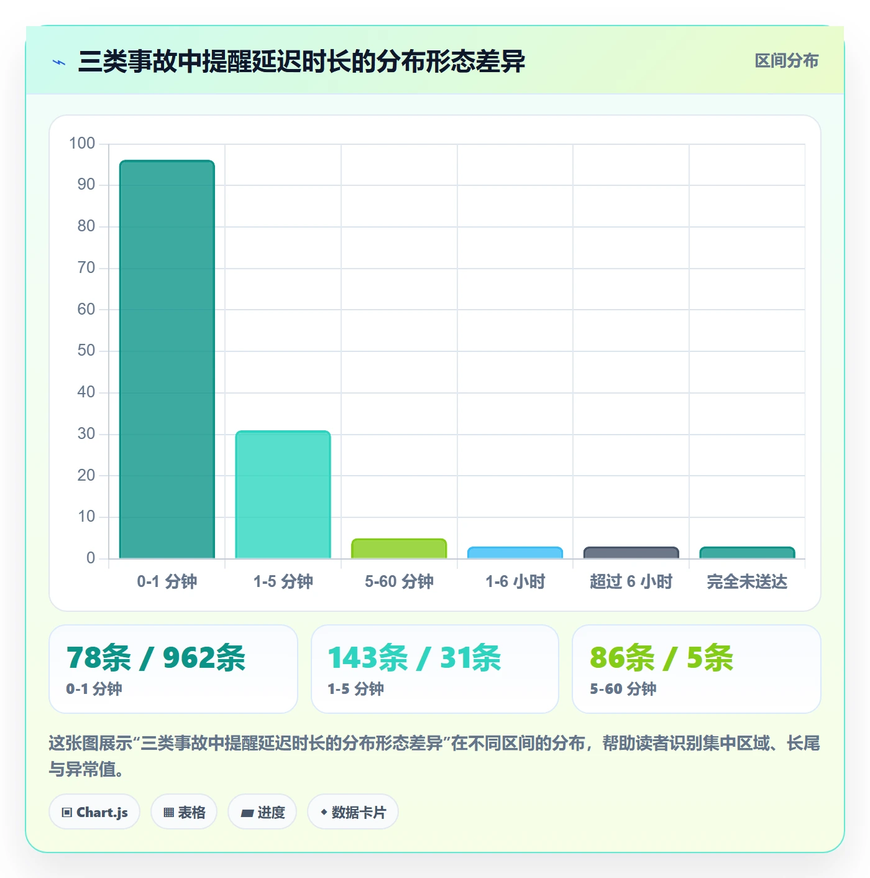Click the 5-60 分钟 x-axis label

coord(399,581)
